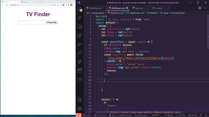The image size is (209, 117).
Task: Open the Manage gear icon
Action: [80, 109]
